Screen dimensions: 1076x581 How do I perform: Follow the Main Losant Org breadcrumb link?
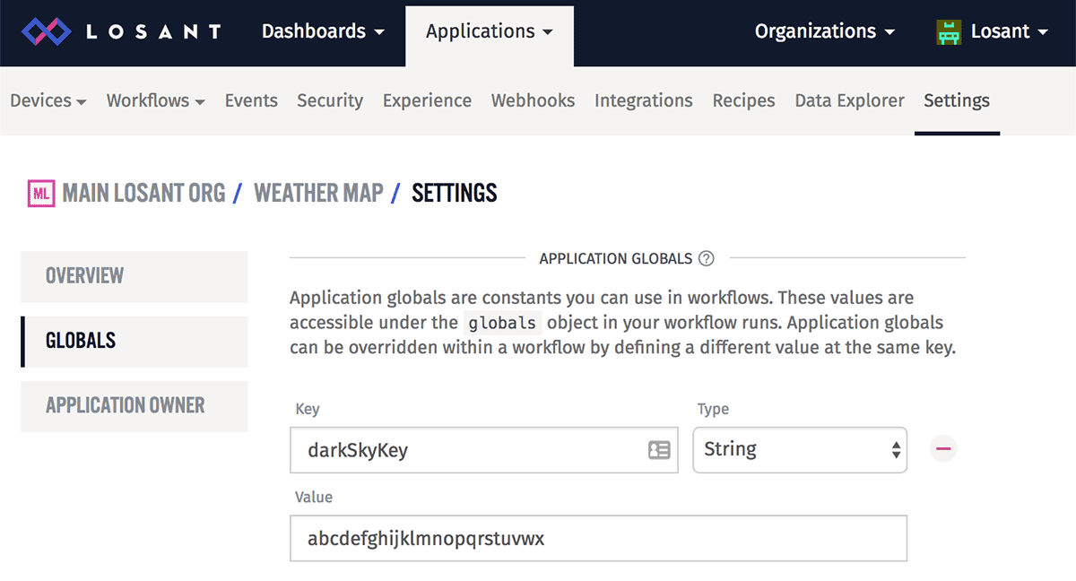[x=143, y=193]
